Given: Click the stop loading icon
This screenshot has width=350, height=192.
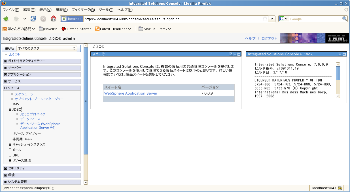Looking at the screenshot, I should point(43,19).
